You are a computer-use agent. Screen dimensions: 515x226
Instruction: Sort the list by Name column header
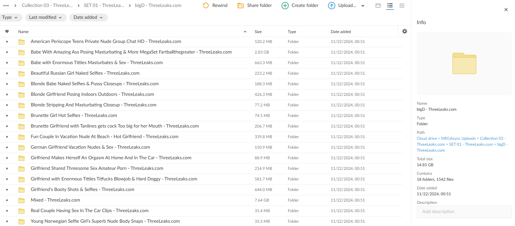pos(23,32)
